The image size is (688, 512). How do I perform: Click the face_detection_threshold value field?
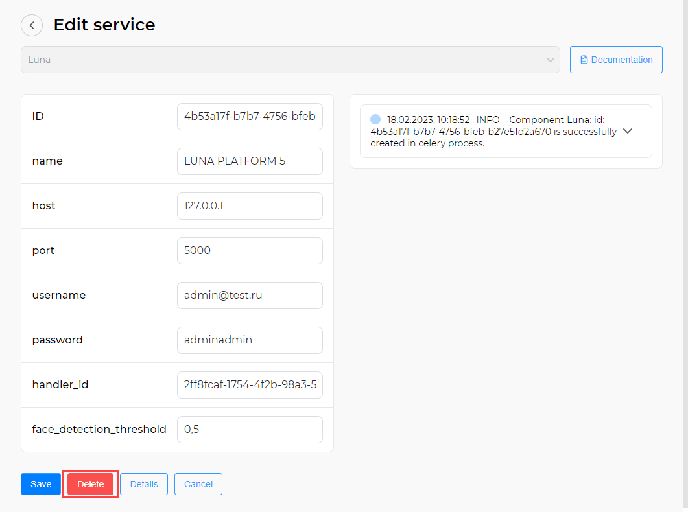click(250, 430)
